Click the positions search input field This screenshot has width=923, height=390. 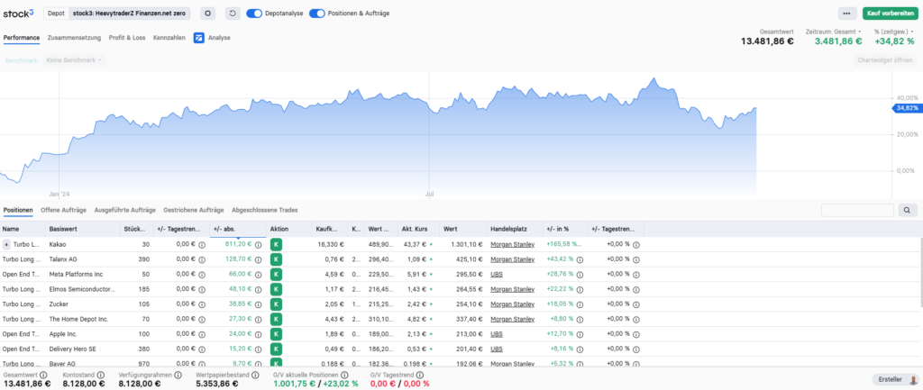coord(858,210)
